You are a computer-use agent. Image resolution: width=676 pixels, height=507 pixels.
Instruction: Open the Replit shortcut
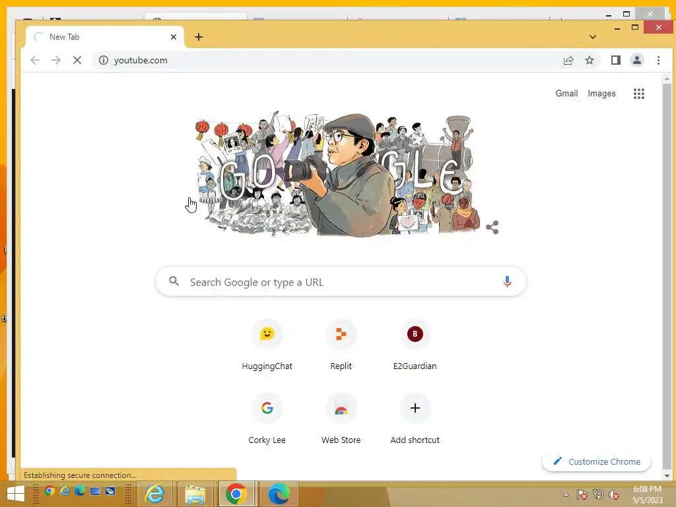point(341,345)
